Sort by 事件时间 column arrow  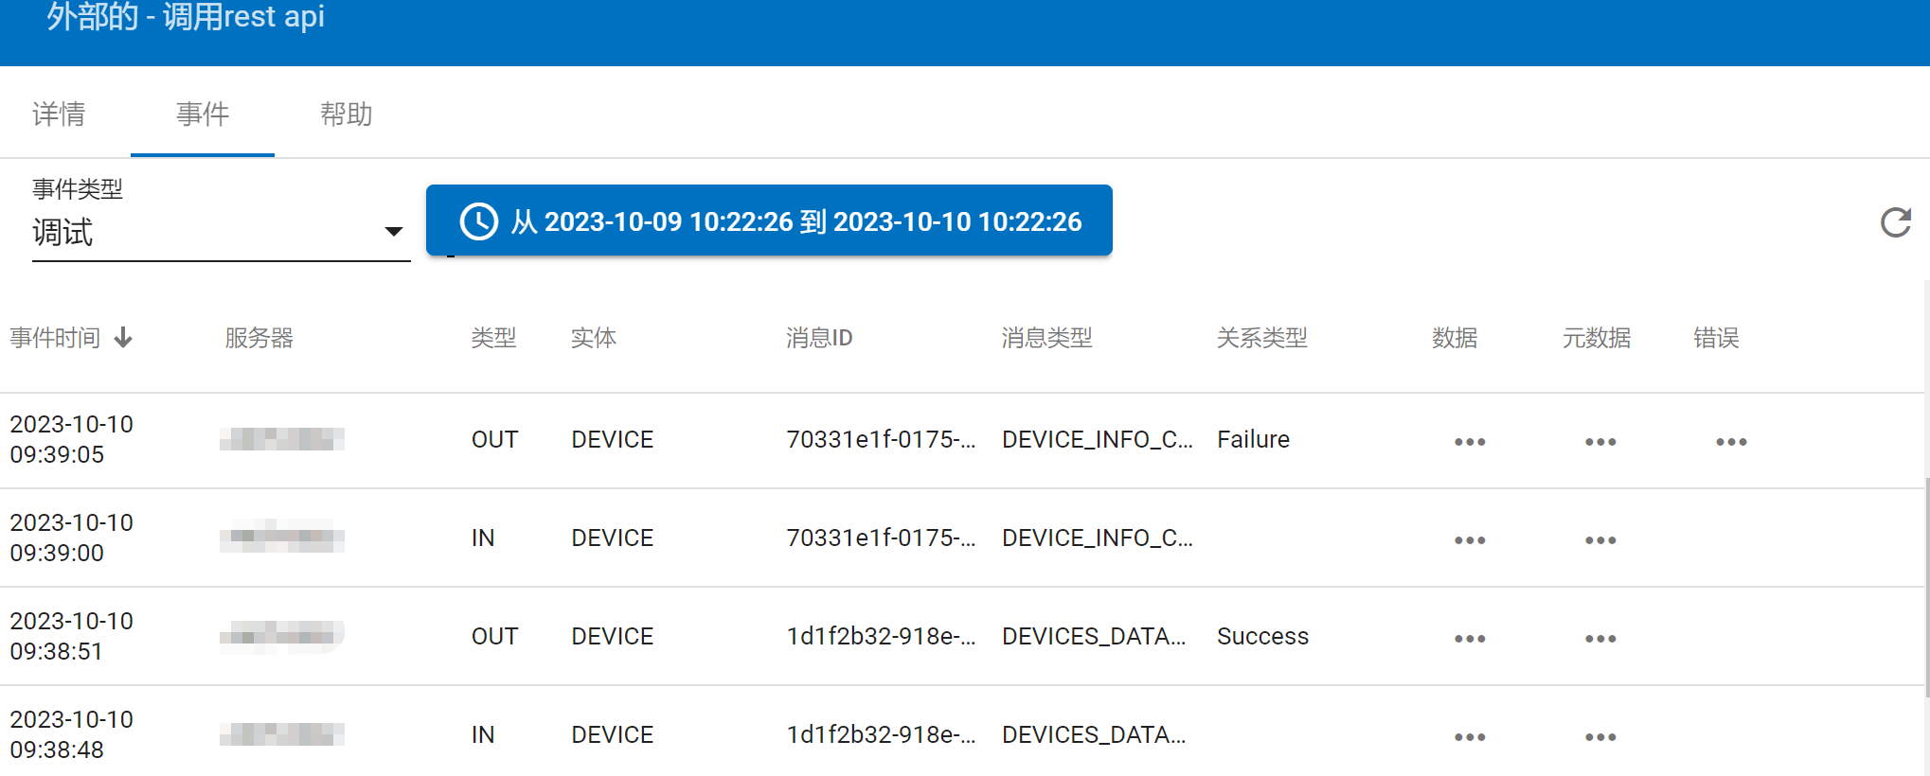[x=123, y=338]
